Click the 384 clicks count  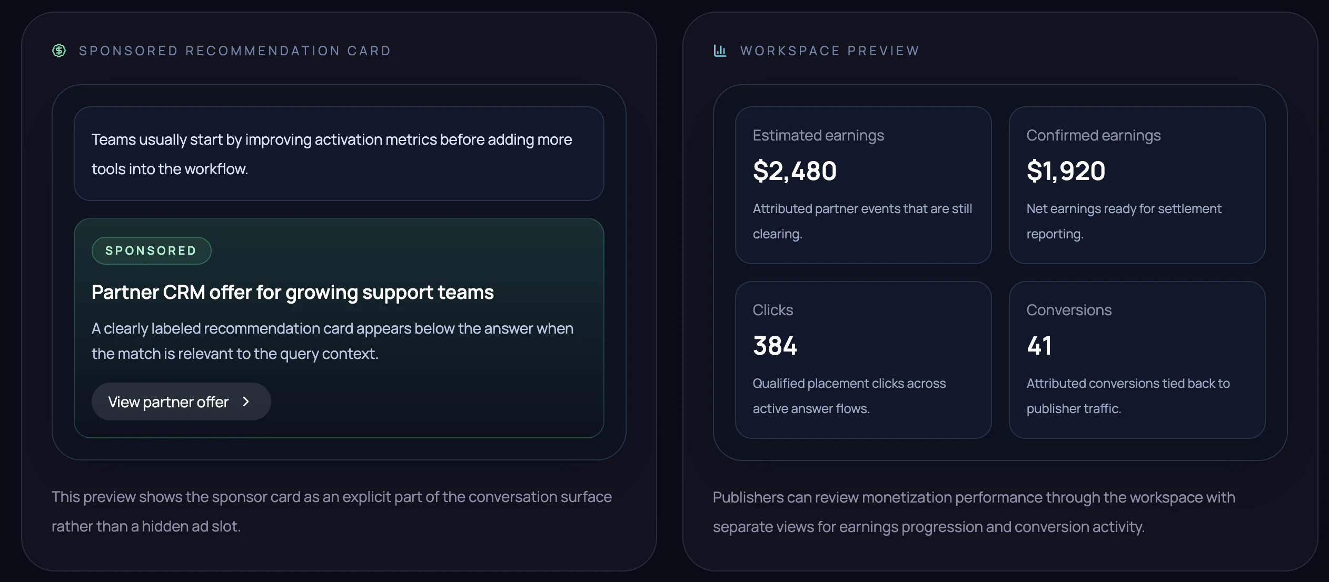click(775, 346)
